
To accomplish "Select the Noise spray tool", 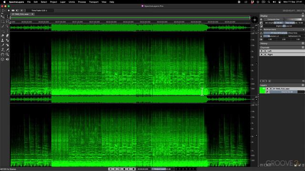I will tap(7, 45).
